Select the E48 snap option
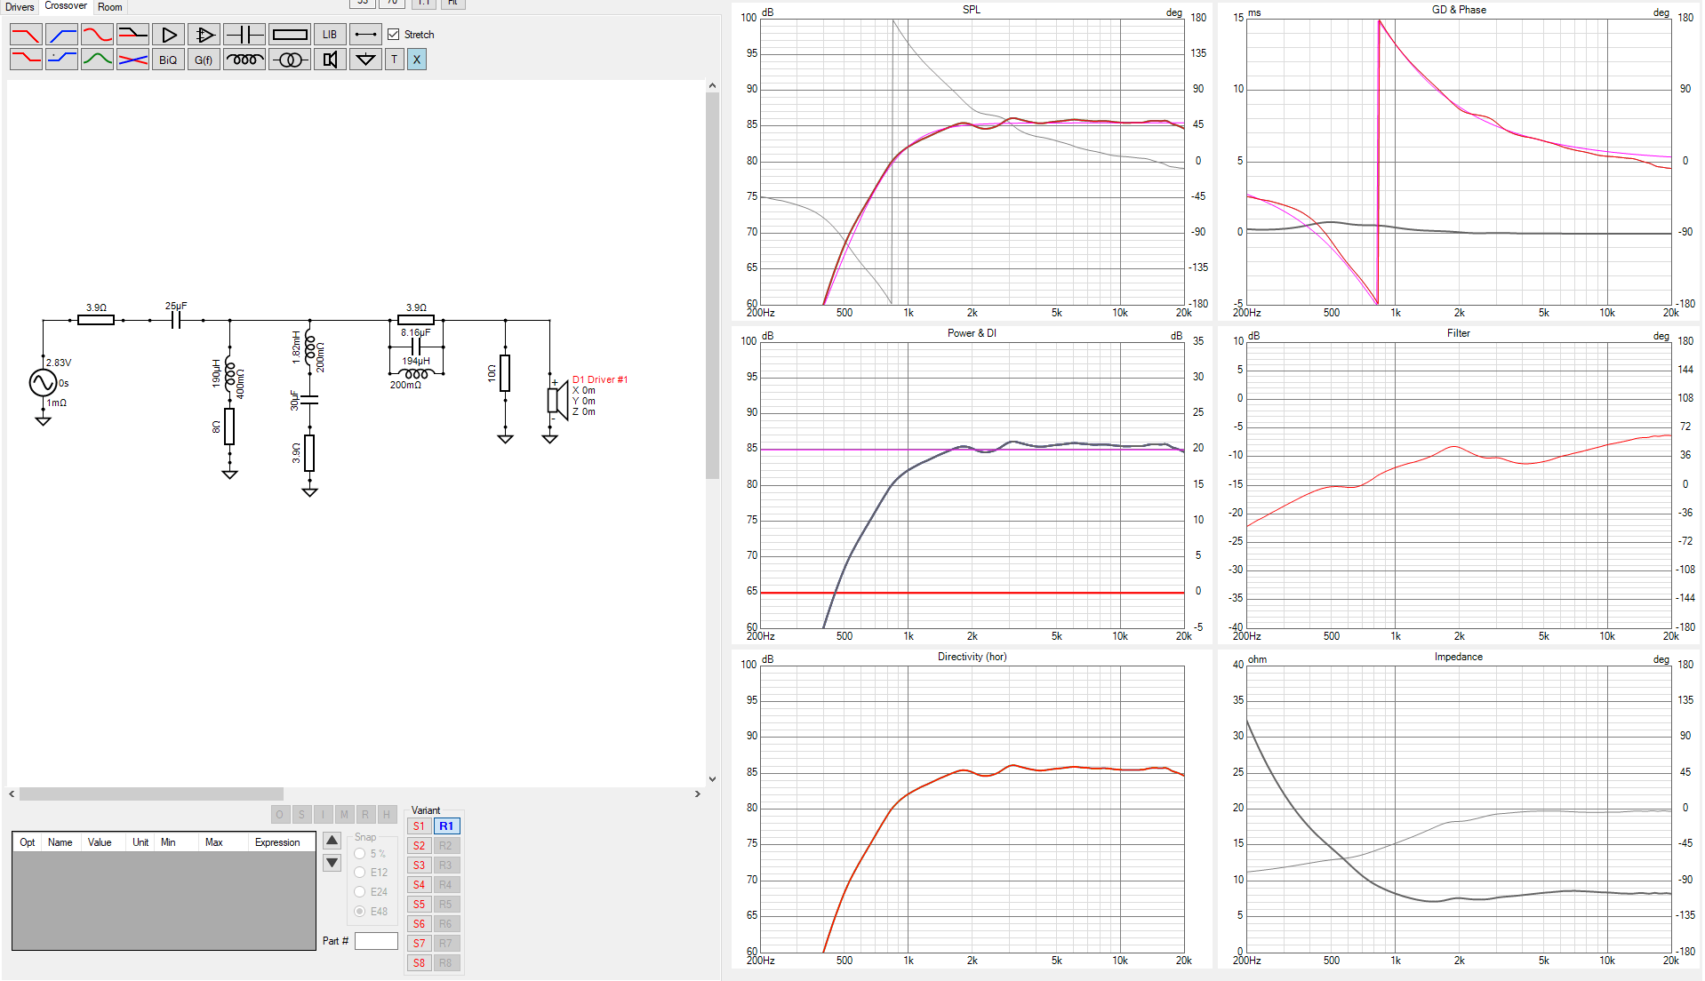Screen dimensions: 1705x981 [x=360, y=912]
